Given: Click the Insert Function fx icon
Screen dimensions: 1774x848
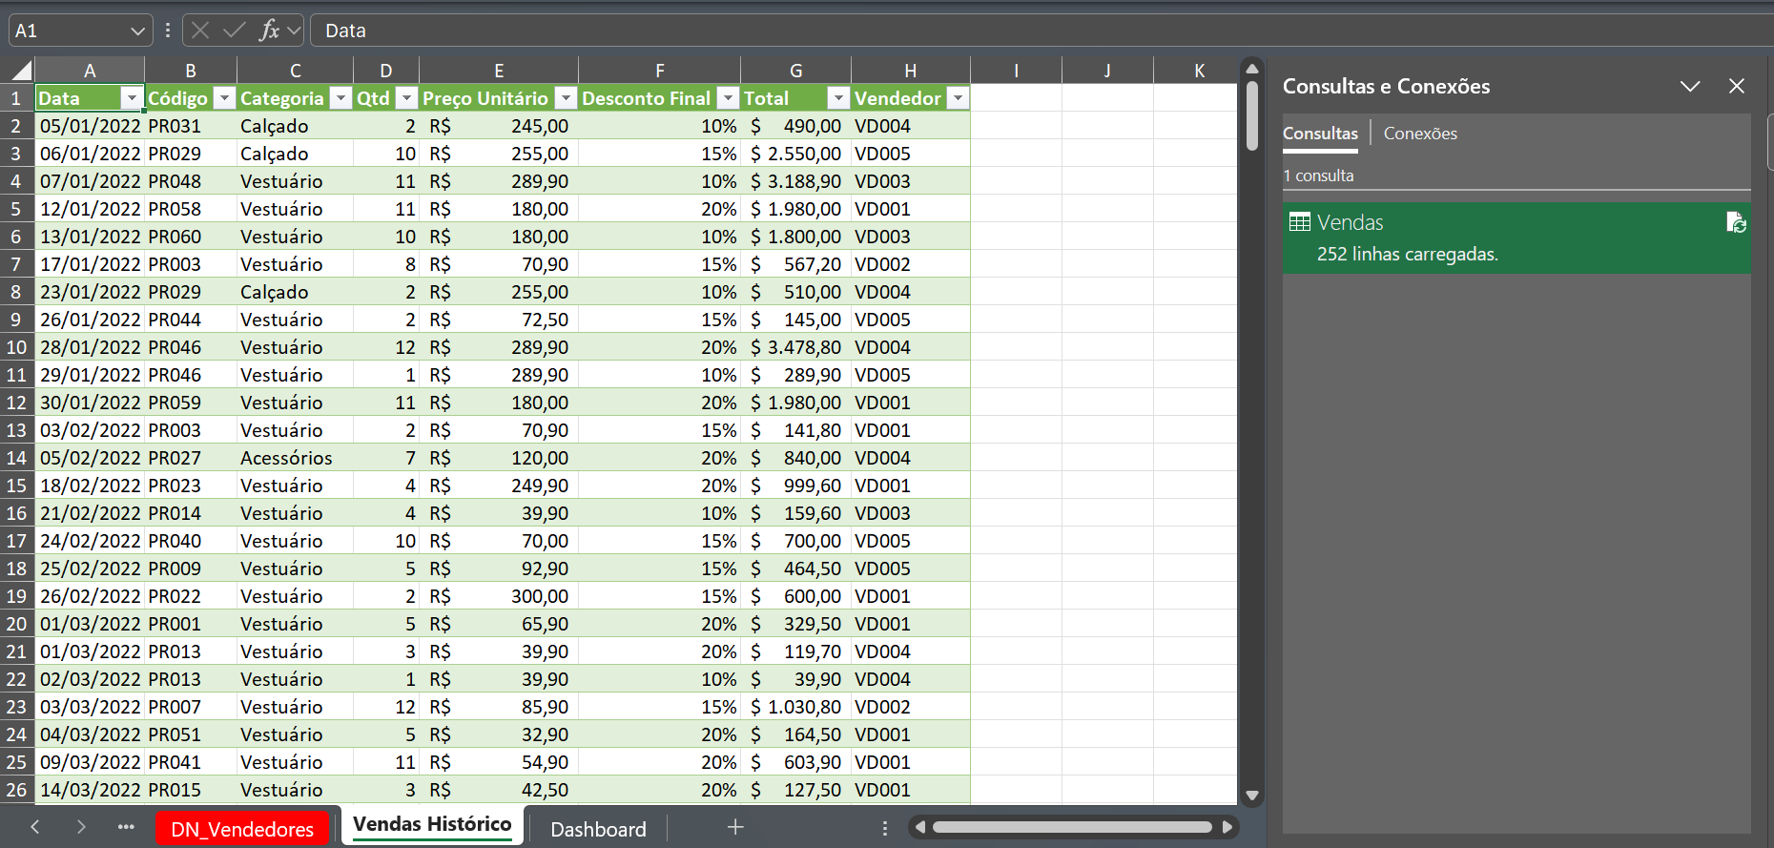Looking at the screenshot, I should point(269,31).
